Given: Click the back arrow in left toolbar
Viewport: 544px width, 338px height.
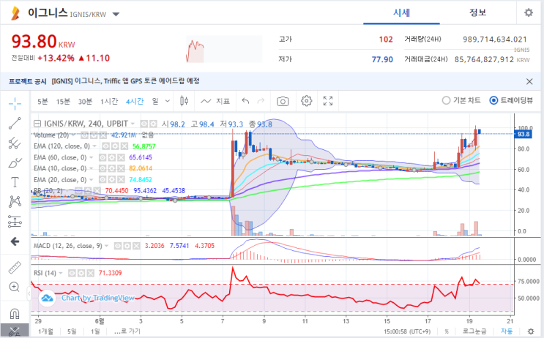Looking at the screenshot, I should pyautogui.click(x=15, y=241).
